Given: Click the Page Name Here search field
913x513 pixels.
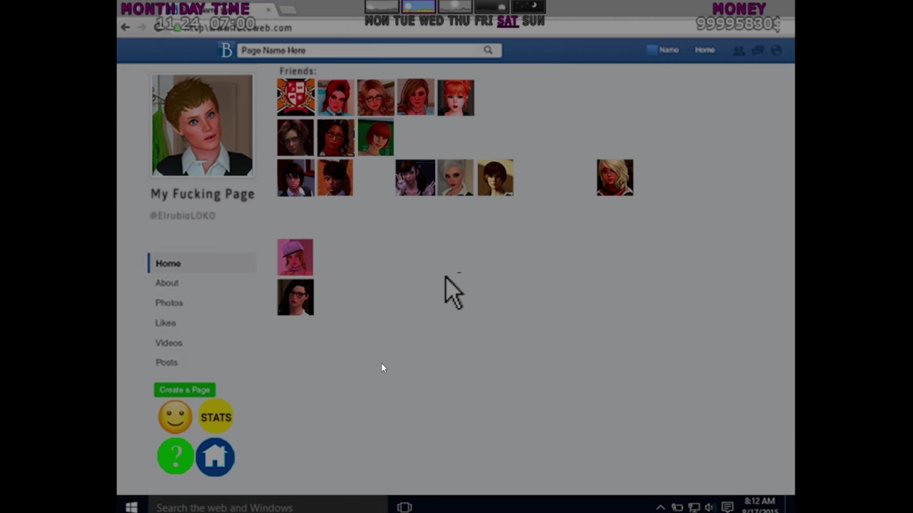Looking at the screenshot, I should [x=361, y=50].
